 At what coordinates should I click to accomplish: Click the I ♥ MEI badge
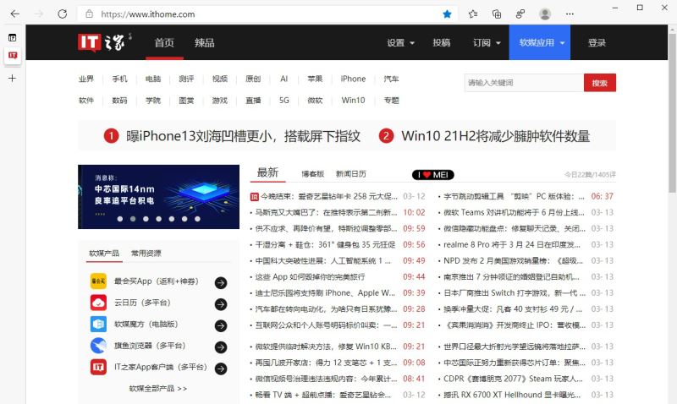click(x=433, y=175)
